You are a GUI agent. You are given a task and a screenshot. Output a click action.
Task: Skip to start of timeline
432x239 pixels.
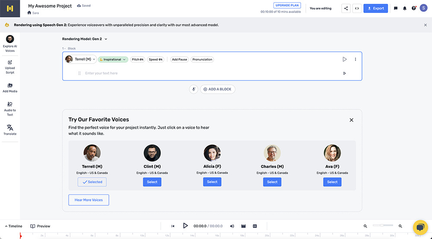click(x=173, y=226)
